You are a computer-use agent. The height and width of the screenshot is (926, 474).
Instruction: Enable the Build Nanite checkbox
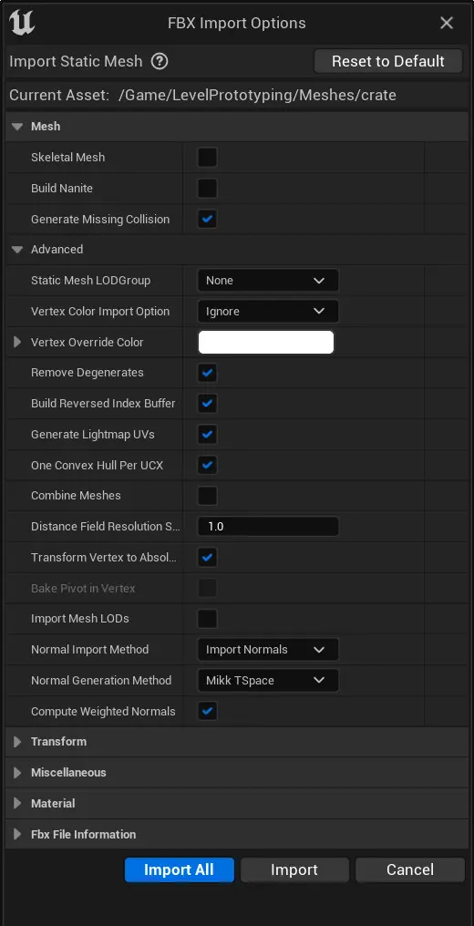[207, 189]
